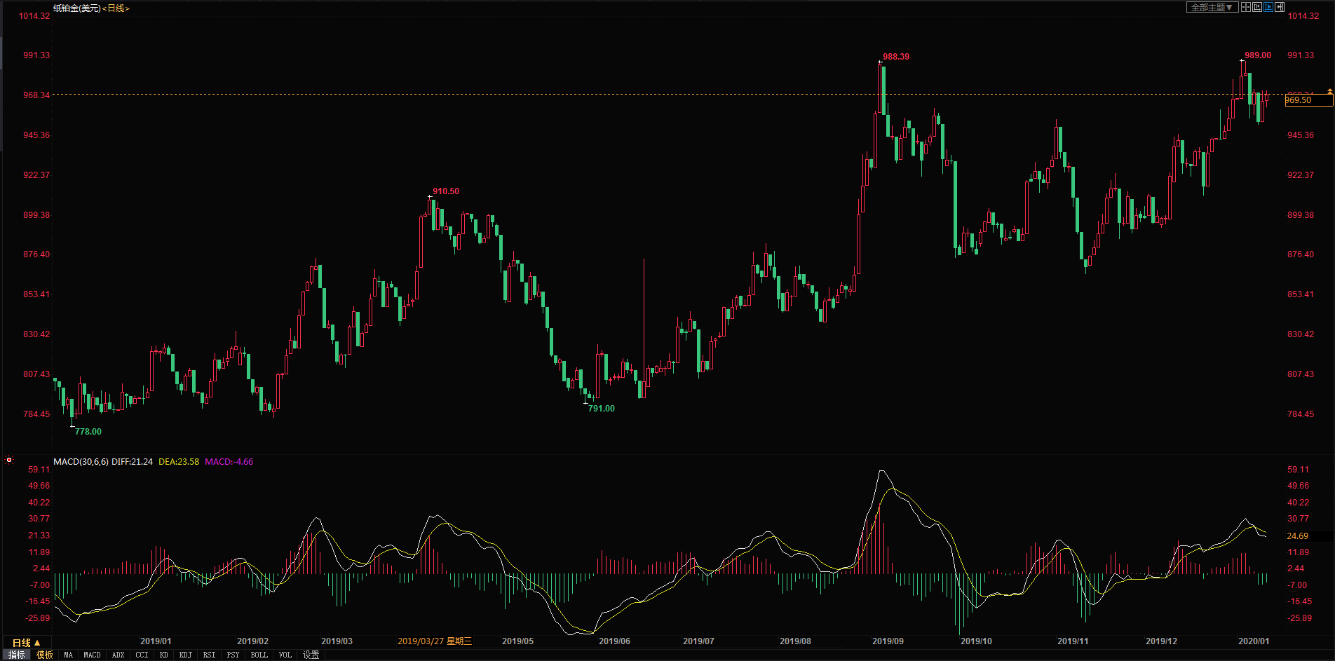Select the VOL indicator
Viewport: 1335px width, 661px height.
(x=285, y=655)
